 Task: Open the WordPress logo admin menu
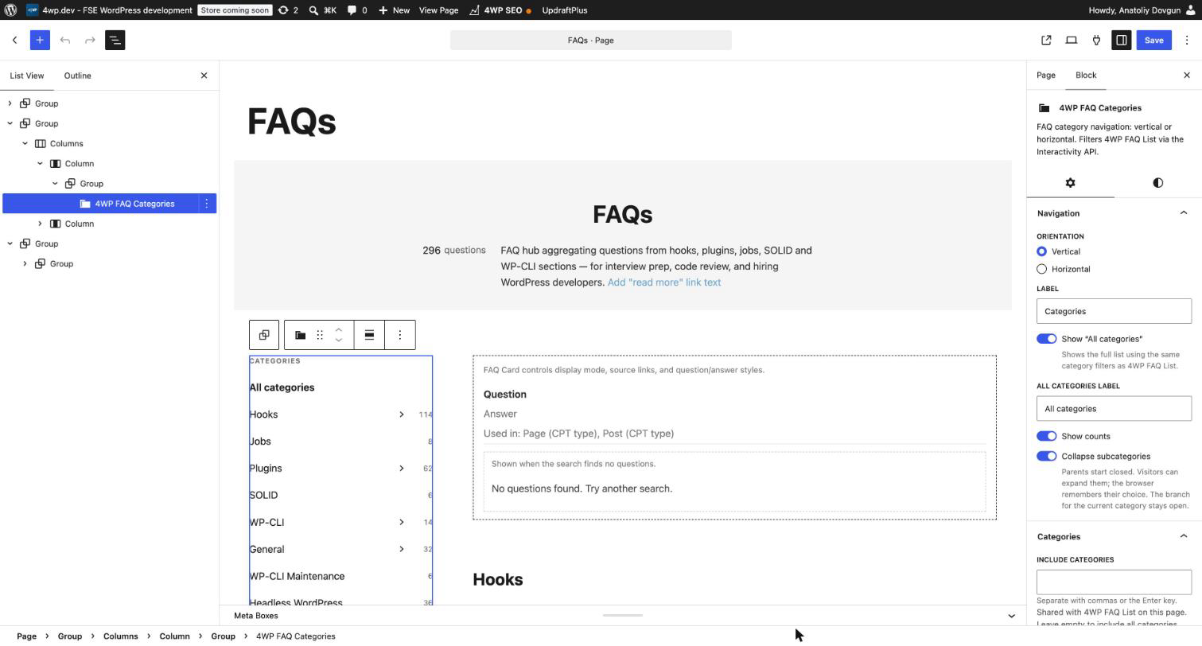click(x=10, y=10)
